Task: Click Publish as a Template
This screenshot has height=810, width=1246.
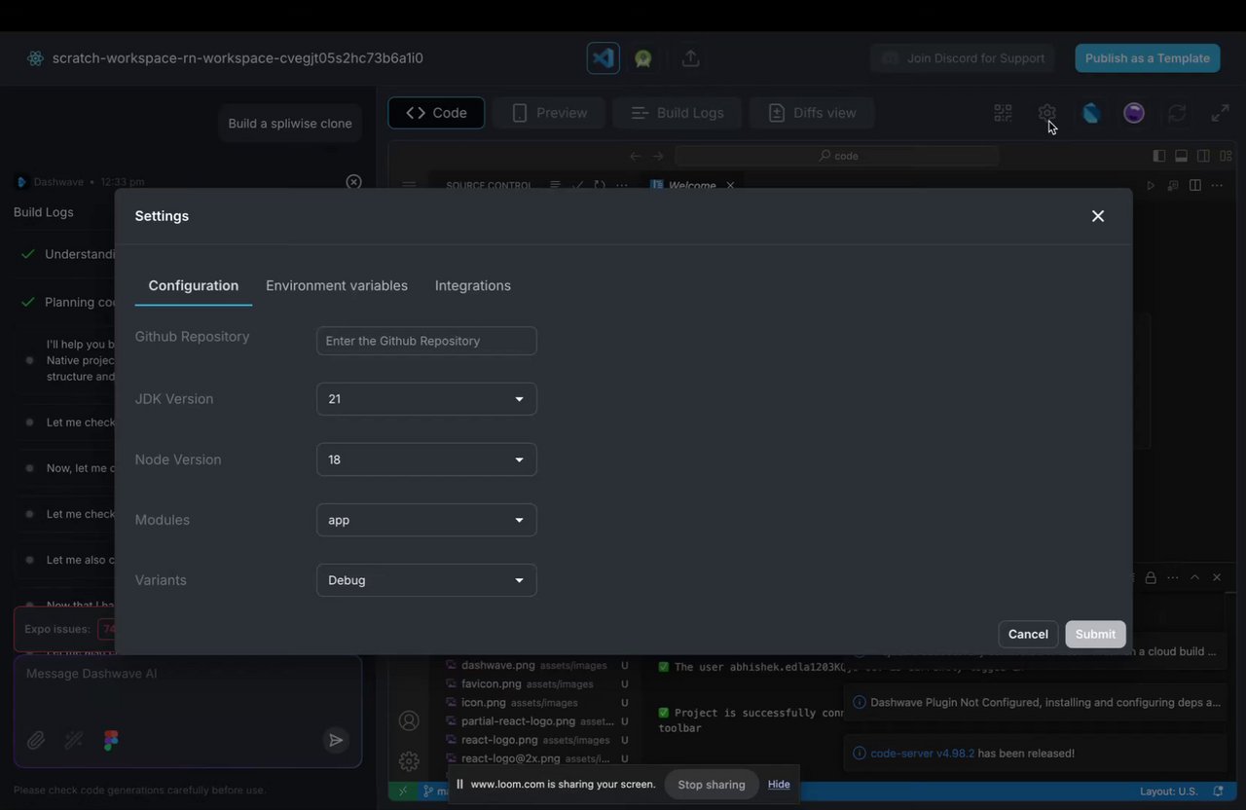Action: click(x=1148, y=58)
